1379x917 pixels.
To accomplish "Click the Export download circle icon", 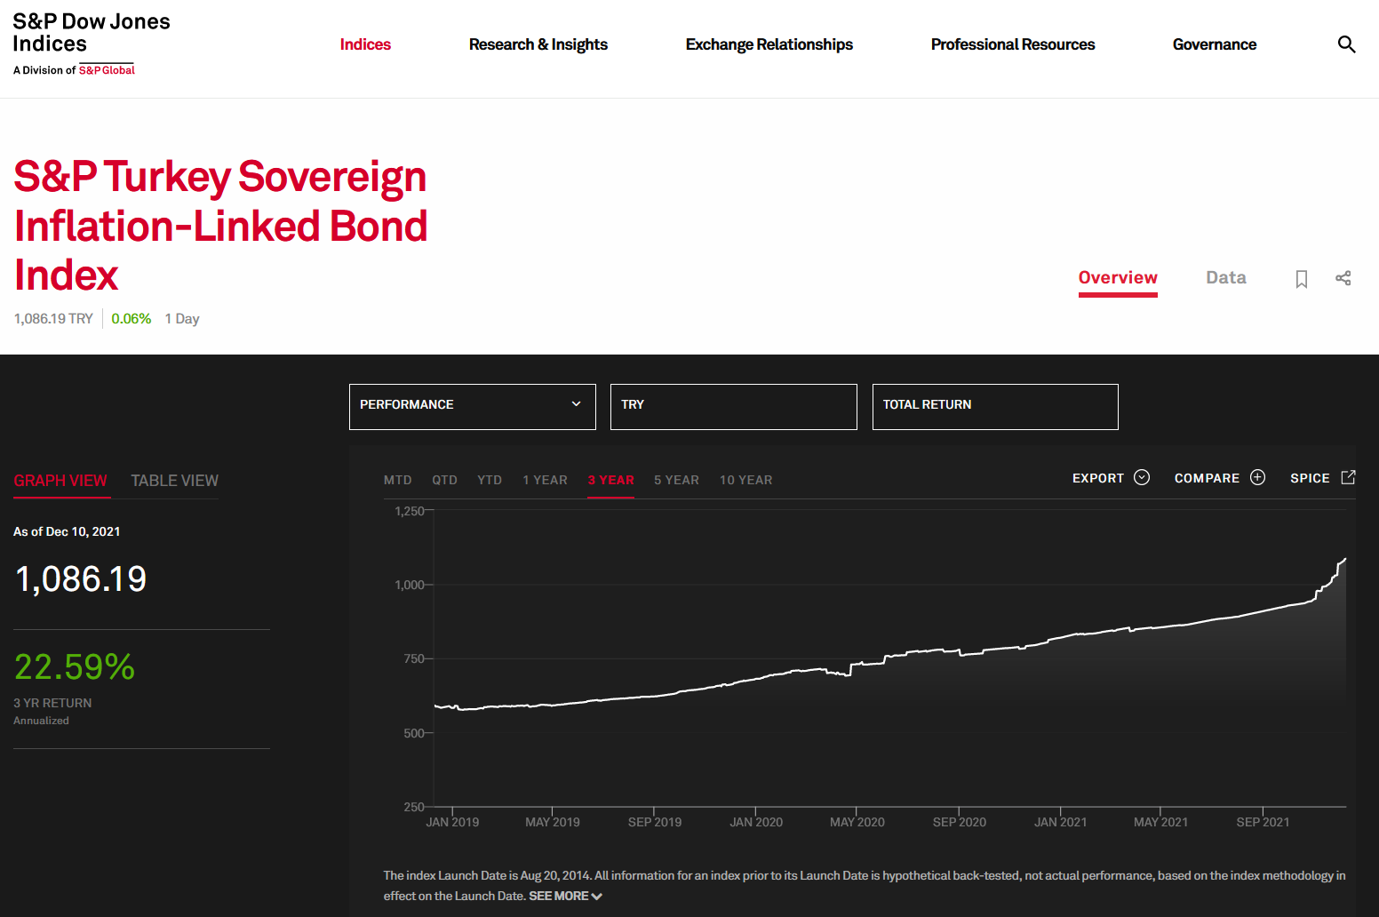I will 1142,477.
